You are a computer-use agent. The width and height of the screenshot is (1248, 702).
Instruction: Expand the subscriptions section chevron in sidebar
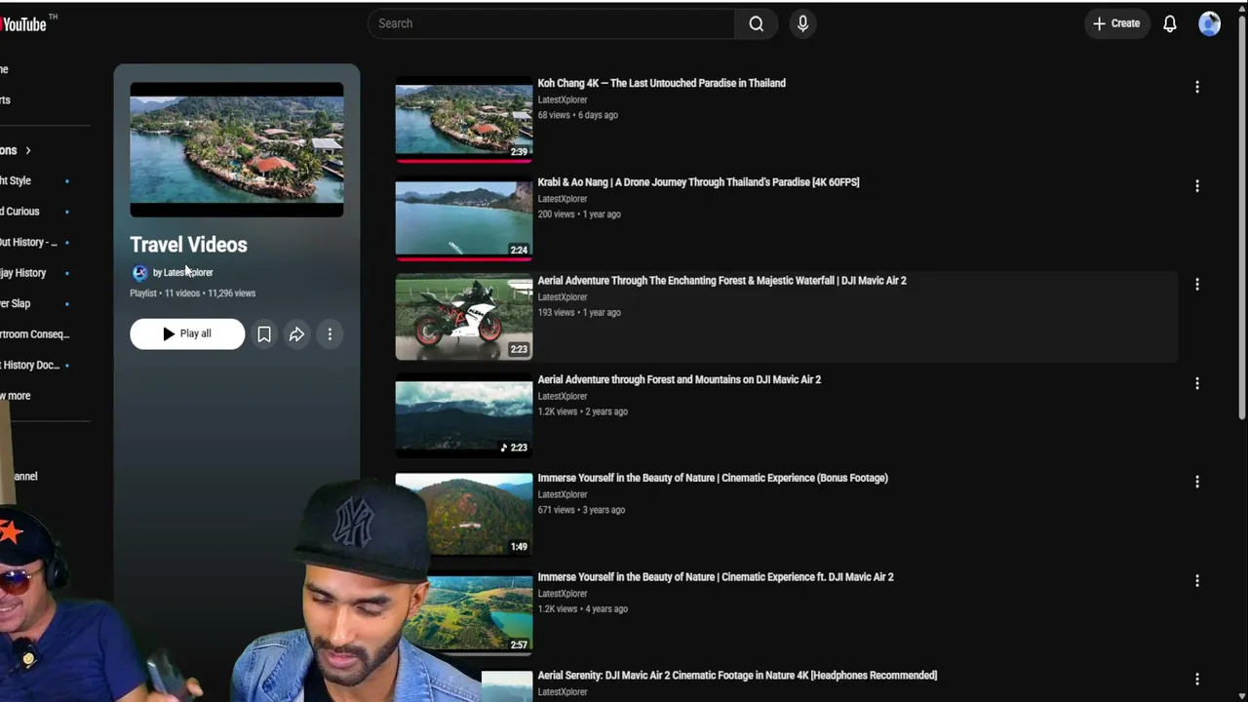coord(28,150)
